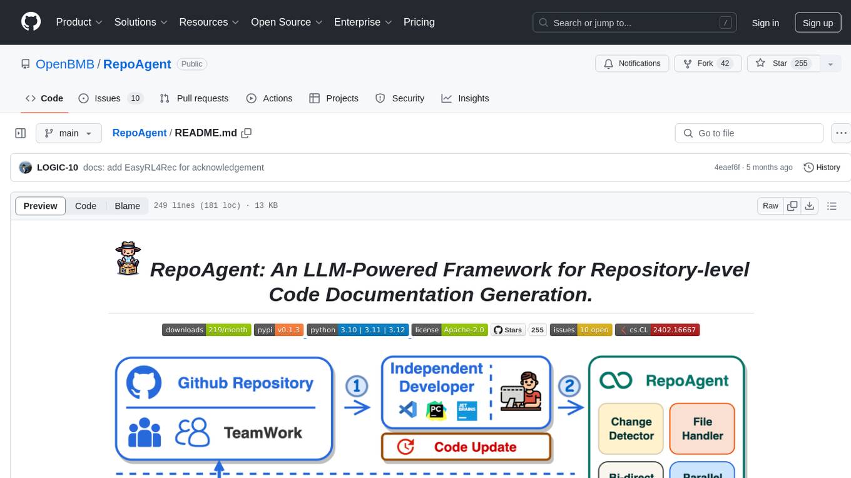Viewport: 851px width, 478px height.
Task: Click the downloads 219/month badge
Action: pyautogui.click(x=206, y=330)
